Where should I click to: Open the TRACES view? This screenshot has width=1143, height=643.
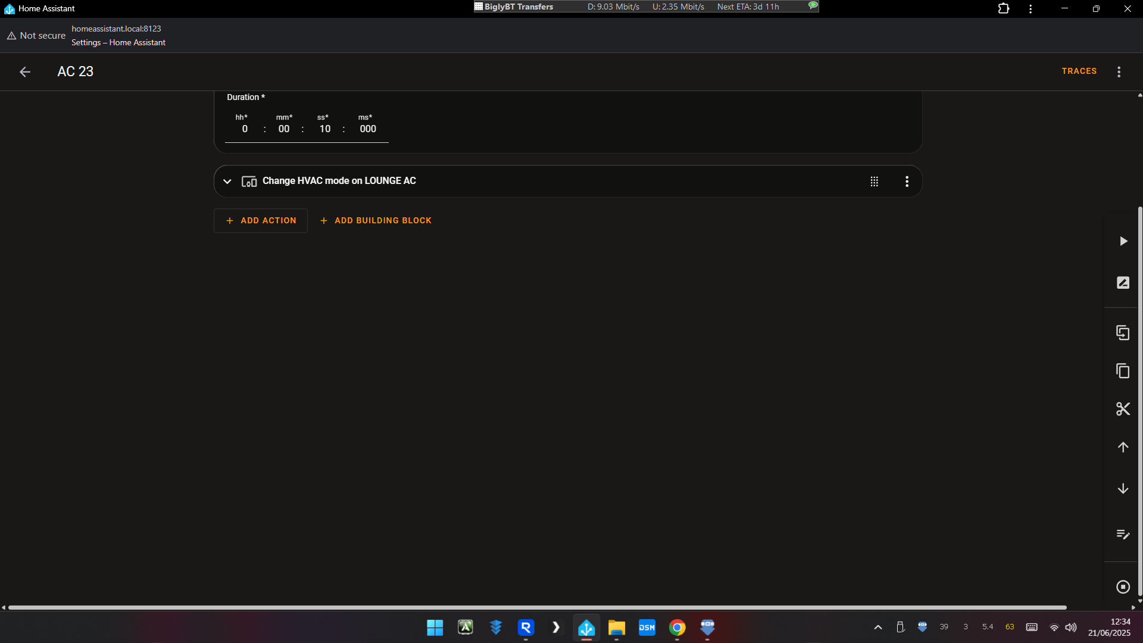tap(1079, 71)
